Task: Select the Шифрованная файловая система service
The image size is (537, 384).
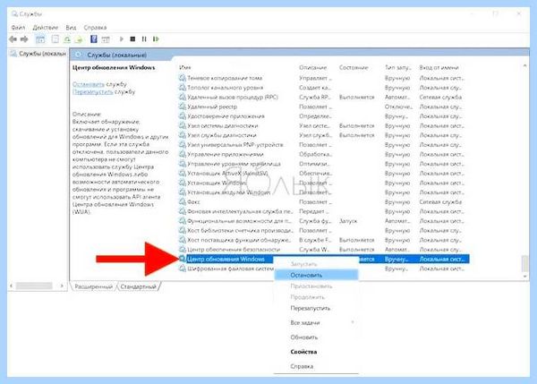Action: [x=231, y=269]
